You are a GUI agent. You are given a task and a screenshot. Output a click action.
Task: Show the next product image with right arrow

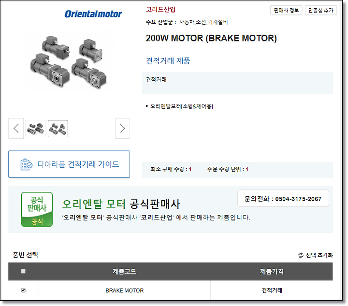[x=122, y=128]
